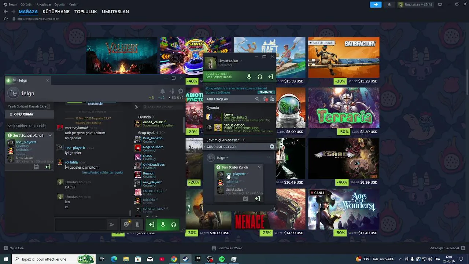Screen dimensions: 469x264
Task: Click Arkadaşlar ve Sohbet at bottom right
Action: pos(447,248)
